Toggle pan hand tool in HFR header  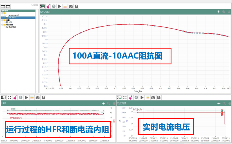114,104
